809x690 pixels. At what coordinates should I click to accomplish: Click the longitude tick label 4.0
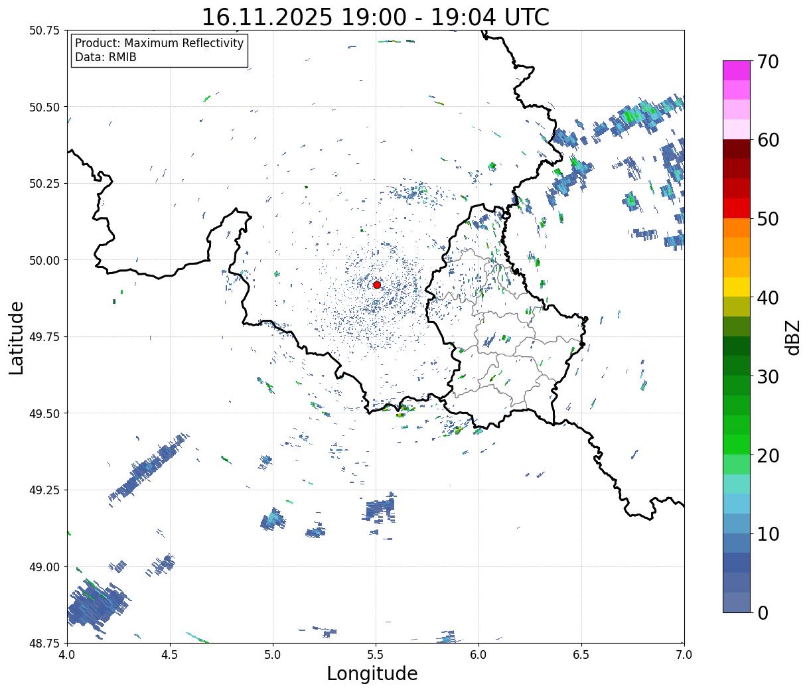(x=67, y=655)
